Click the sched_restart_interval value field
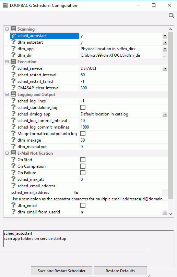 point(123,75)
